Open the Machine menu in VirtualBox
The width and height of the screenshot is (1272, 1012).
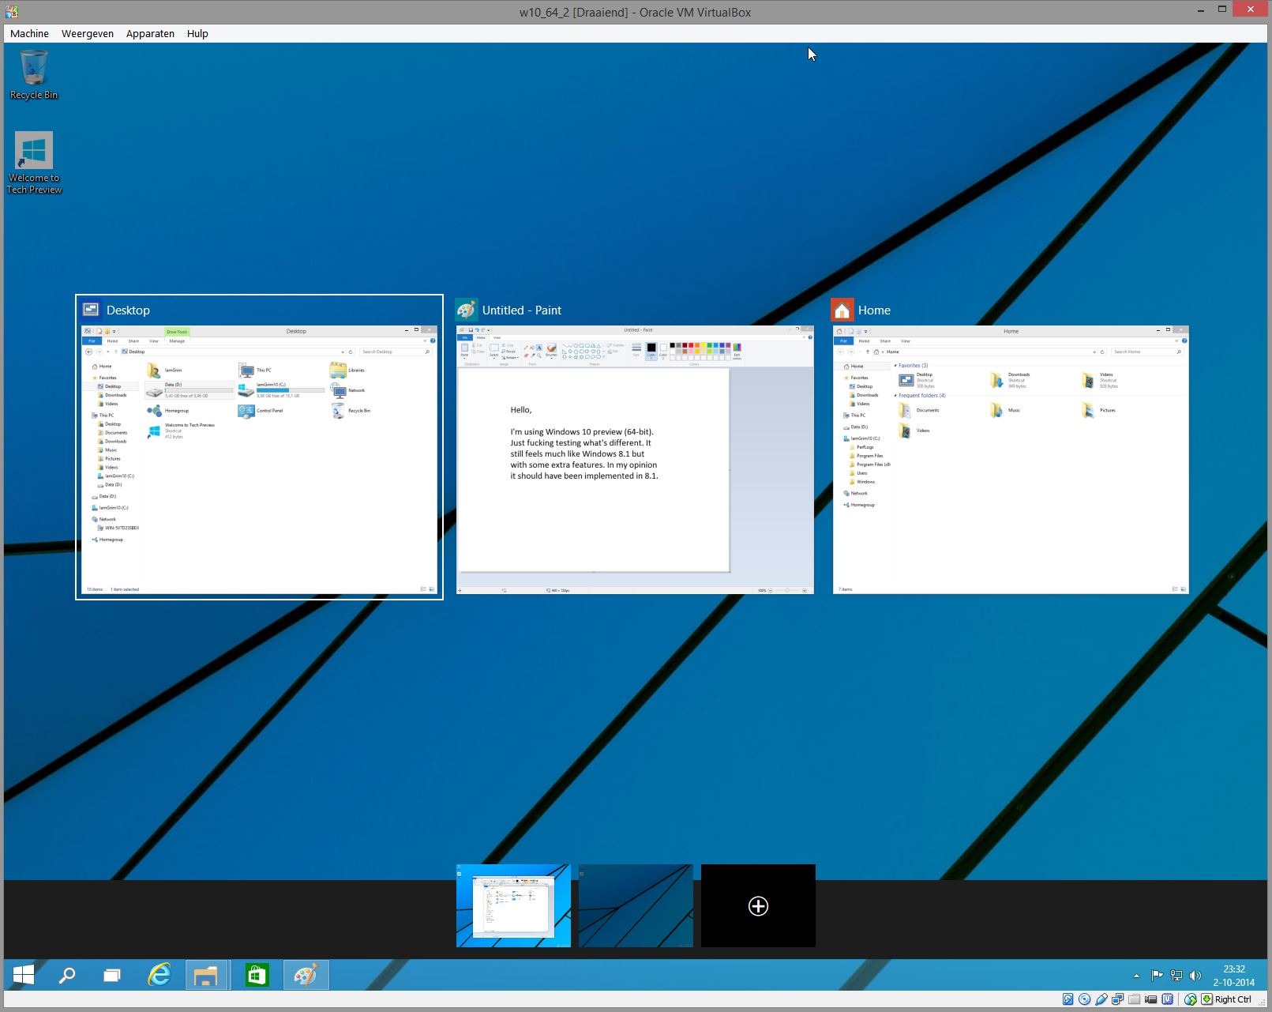29,33
